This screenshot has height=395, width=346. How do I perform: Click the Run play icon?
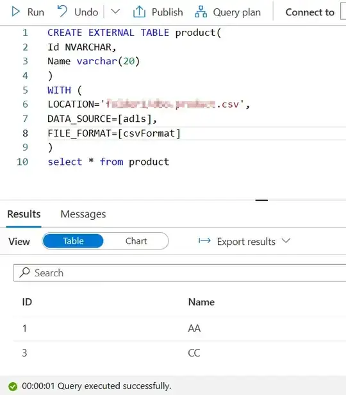15,12
